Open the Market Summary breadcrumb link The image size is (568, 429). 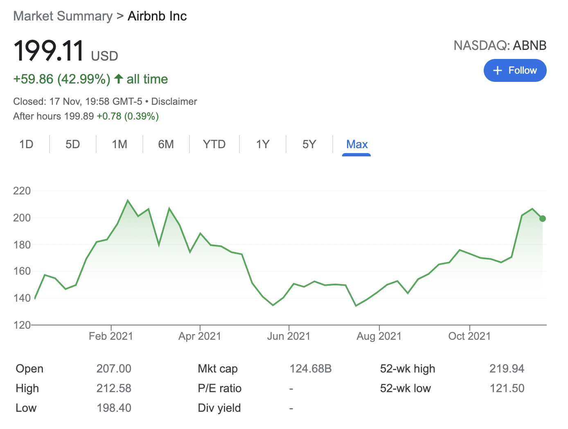[63, 16]
